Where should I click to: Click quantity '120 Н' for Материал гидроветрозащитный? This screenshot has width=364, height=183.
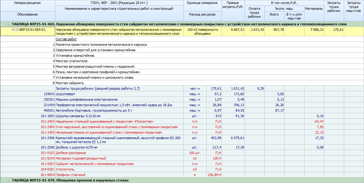[x=217, y=158]
